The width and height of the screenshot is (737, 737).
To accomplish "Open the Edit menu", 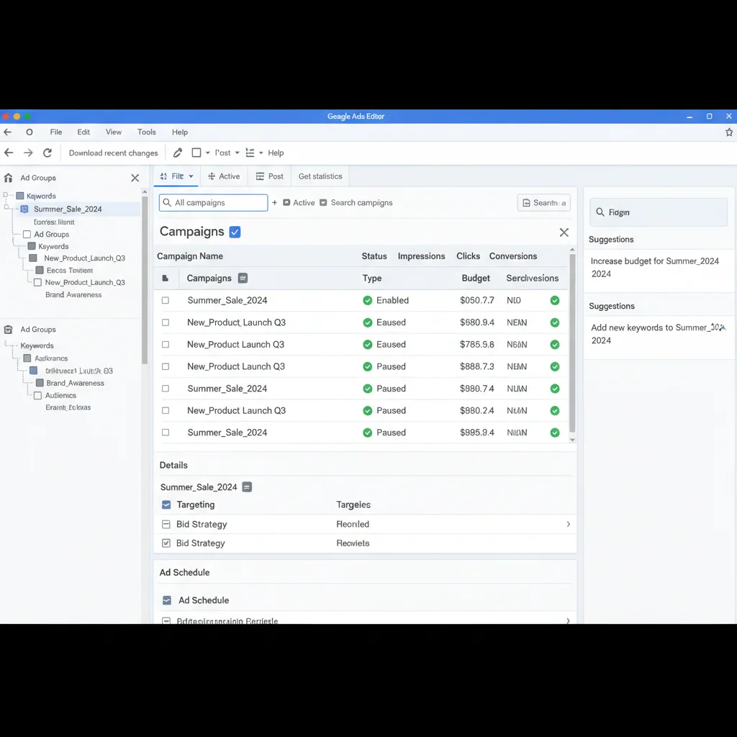I will click(x=83, y=132).
